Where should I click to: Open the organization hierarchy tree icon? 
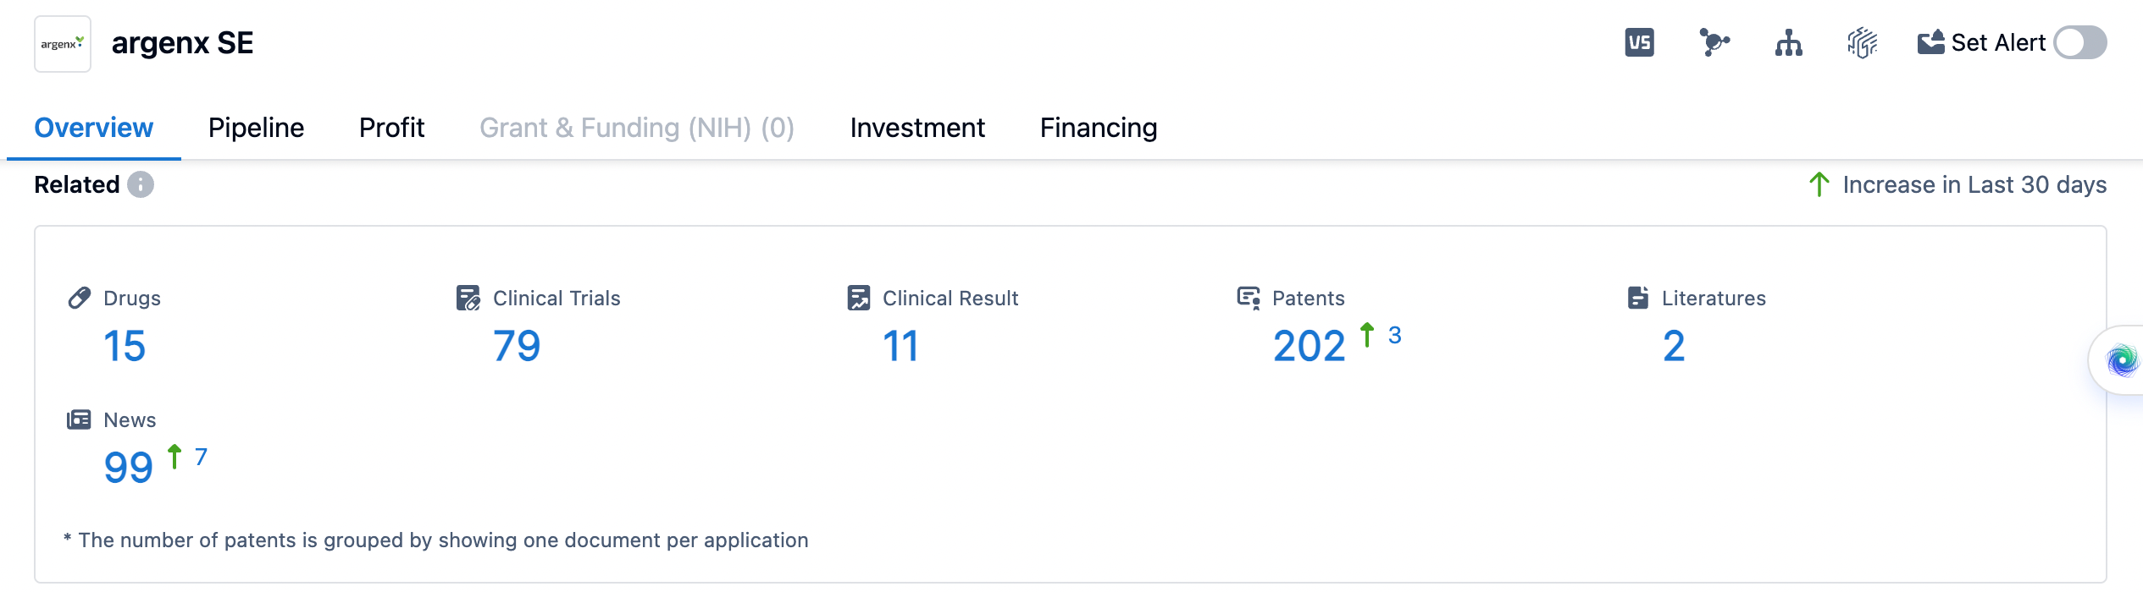pos(1788,42)
